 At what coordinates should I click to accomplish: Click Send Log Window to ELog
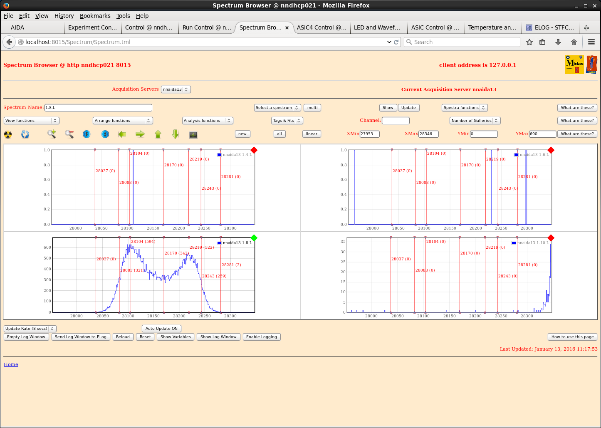[x=81, y=337]
